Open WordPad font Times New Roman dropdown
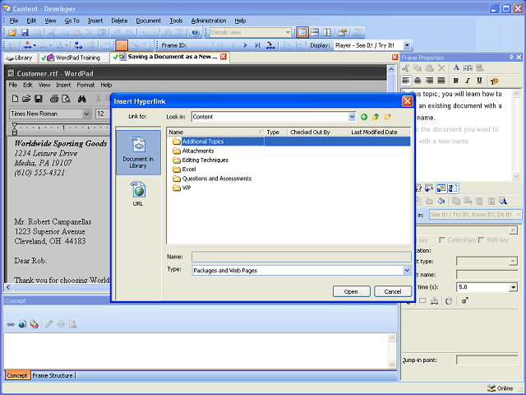Image resolution: width=526 pixels, height=395 pixels. (x=86, y=114)
